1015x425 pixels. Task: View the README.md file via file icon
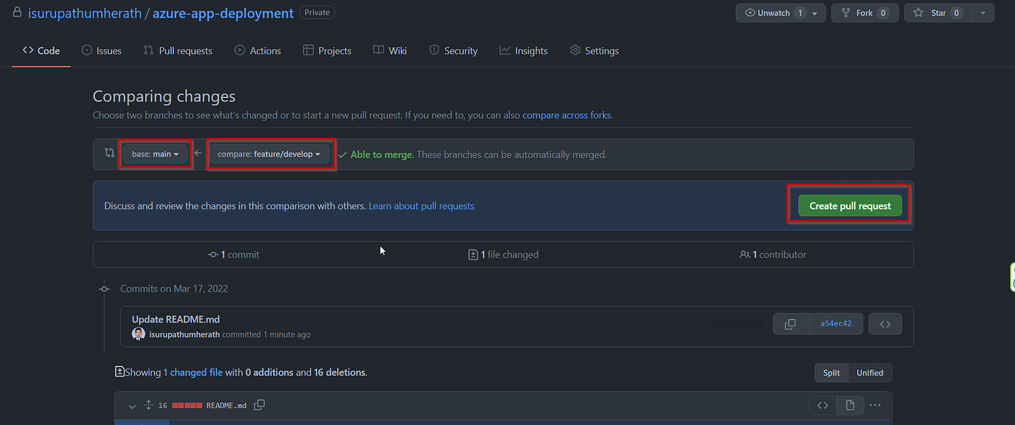click(850, 405)
